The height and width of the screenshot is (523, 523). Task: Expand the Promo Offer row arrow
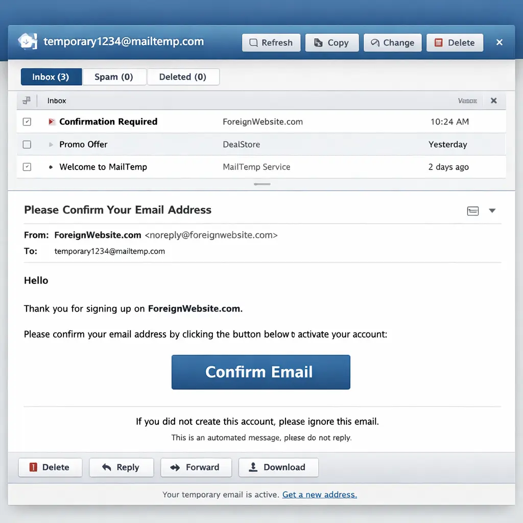[x=51, y=145]
